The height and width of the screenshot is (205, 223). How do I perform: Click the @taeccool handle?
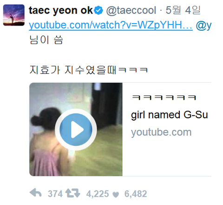click(131, 10)
